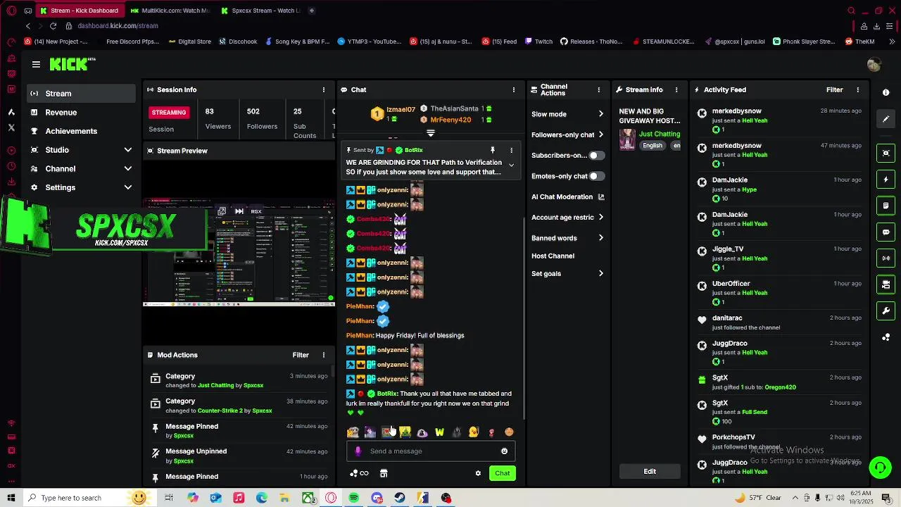
Task: Open Steam from the taskbar
Action: [x=400, y=498]
